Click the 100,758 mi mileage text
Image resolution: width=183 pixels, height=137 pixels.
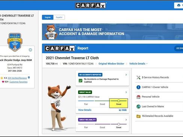coord(52,64)
